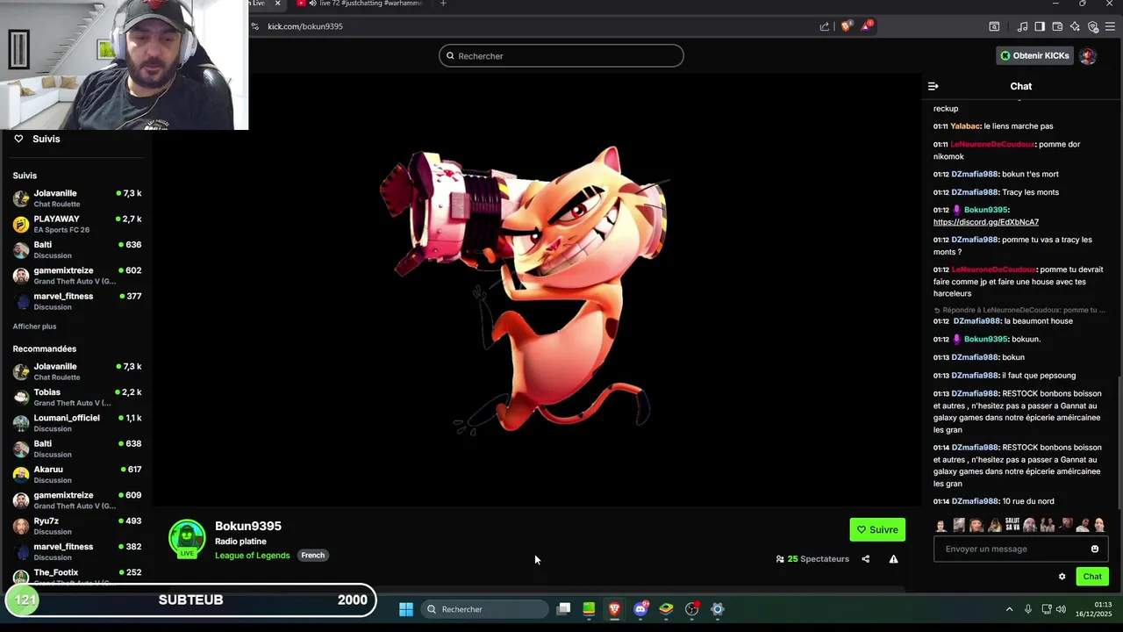Viewport: 1123px width, 632px height.
Task: Open Tobias in Recommandées list
Action: point(76,397)
